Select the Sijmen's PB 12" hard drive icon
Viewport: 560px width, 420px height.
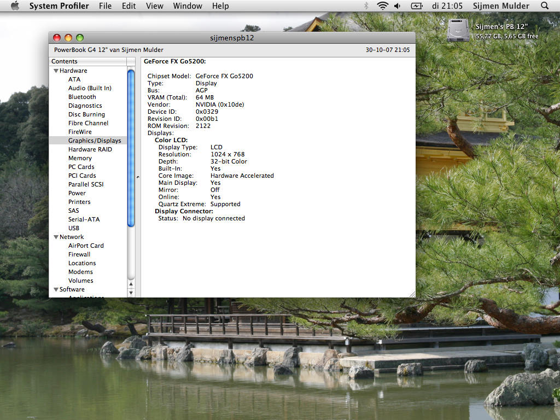click(458, 31)
